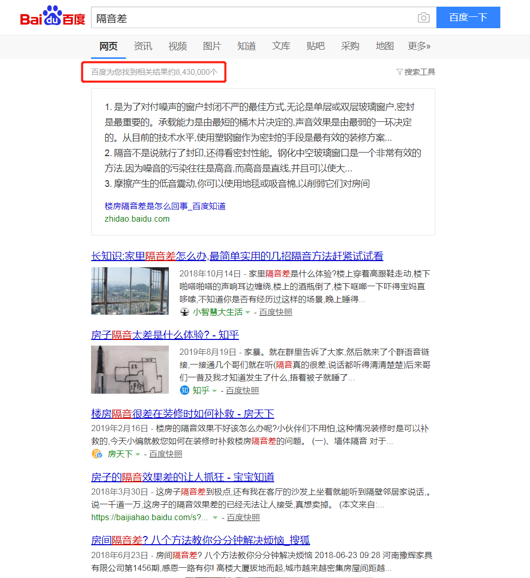
Task: Click the floor plan sketch thumbnail
Action: 130,369
